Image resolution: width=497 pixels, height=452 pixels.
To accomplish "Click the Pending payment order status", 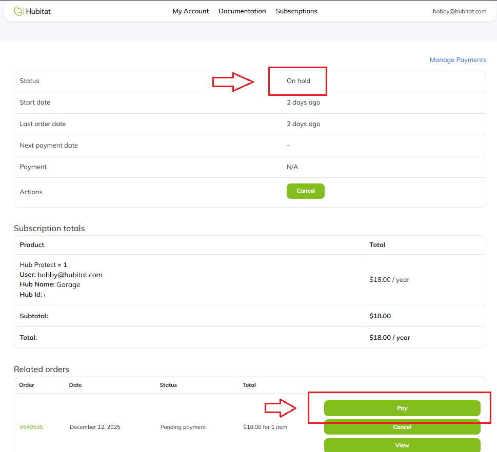I will coord(183,427).
